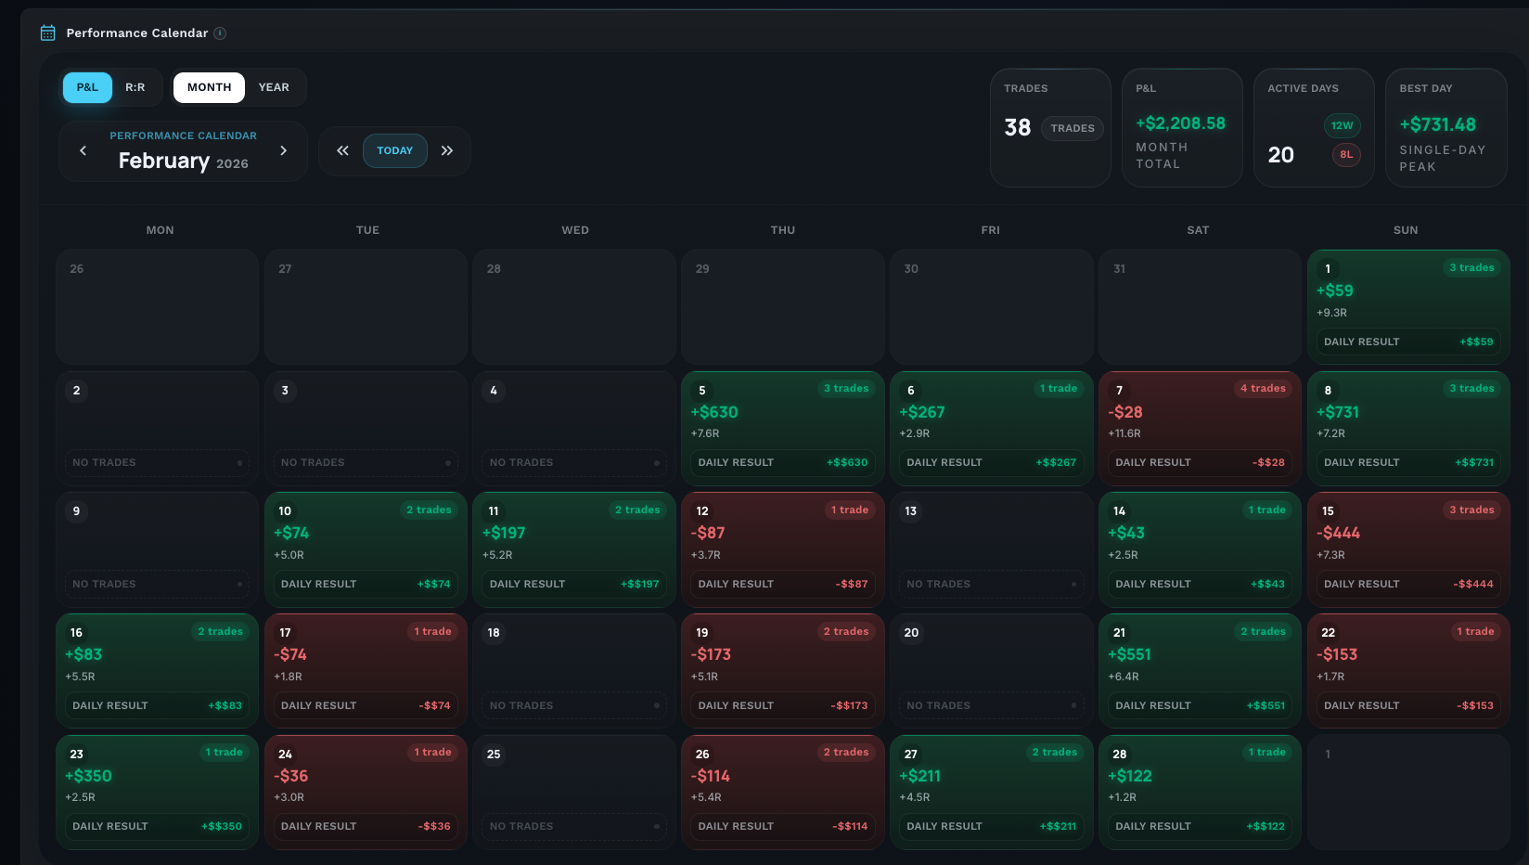Image resolution: width=1529 pixels, height=865 pixels.
Task: Click the 12W wins badge in Active Days
Action: coord(1343,125)
